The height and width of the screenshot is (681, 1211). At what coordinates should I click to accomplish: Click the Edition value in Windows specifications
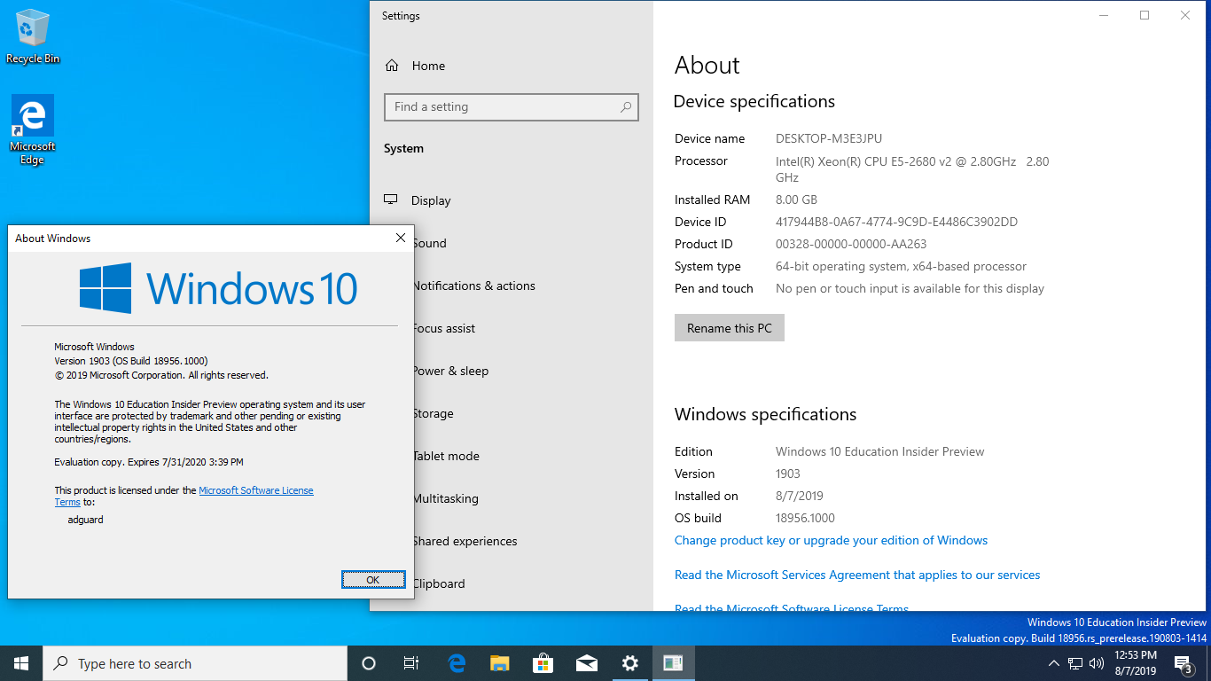pos(880,451)
